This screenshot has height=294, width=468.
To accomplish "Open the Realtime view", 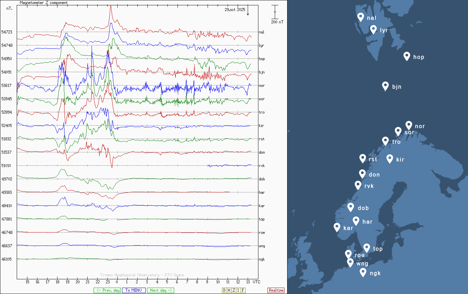I will [x=276, y=290].
